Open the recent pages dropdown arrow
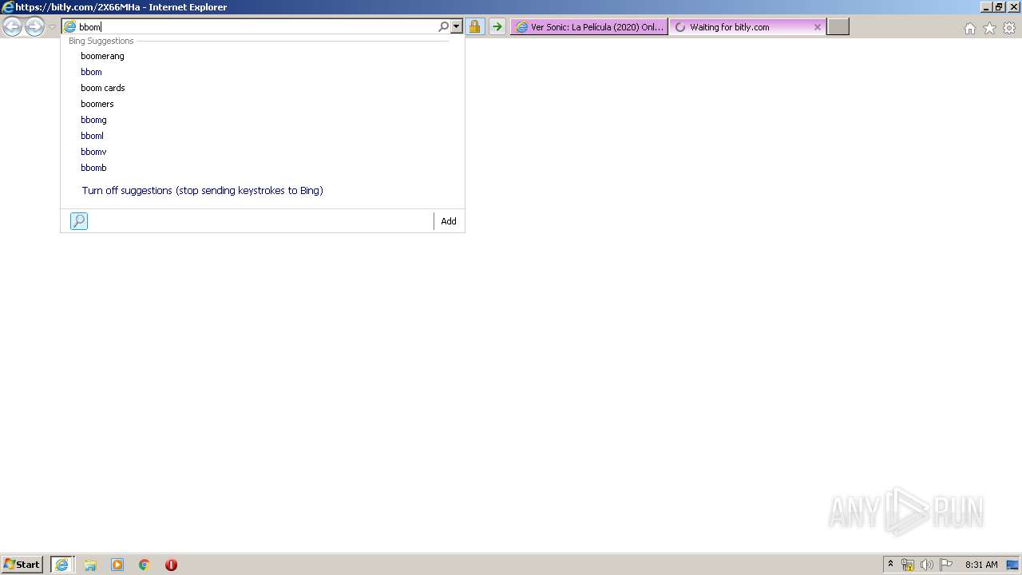The image size is (1022, 575). click(52, 27)
